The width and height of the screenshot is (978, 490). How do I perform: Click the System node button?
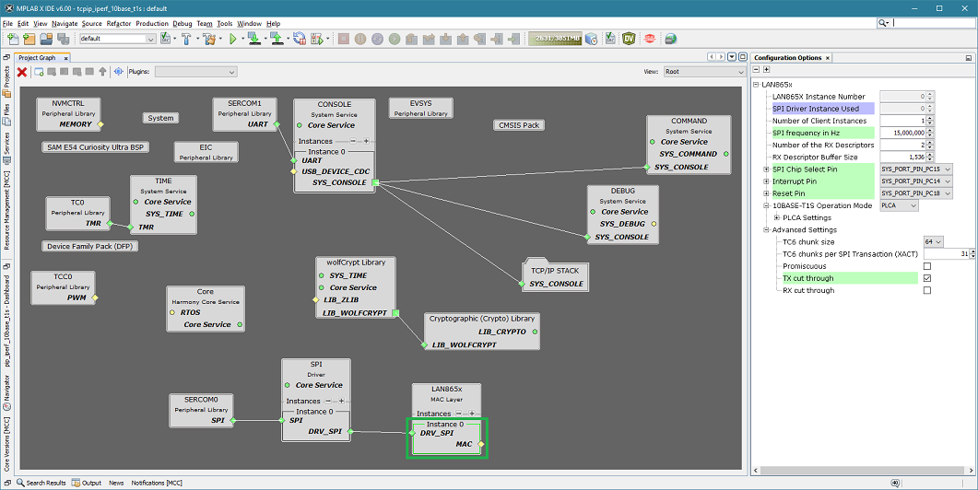tap(161, 118)
